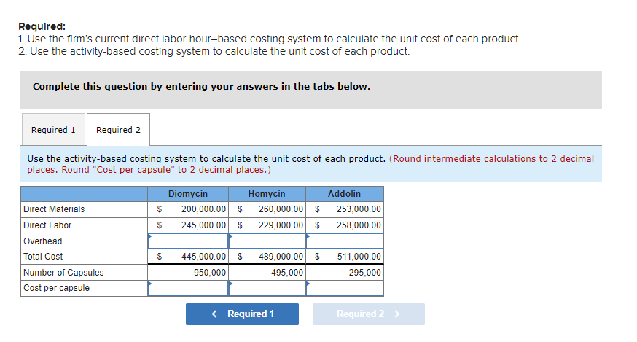Screen dimensions: 637x342
Task: Click the Cost per capsule field for Homycin
Action: (x=267, y=288)
